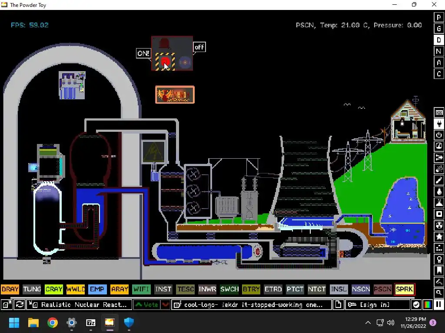Open the Favorites bookmark category

click(439, 271)
